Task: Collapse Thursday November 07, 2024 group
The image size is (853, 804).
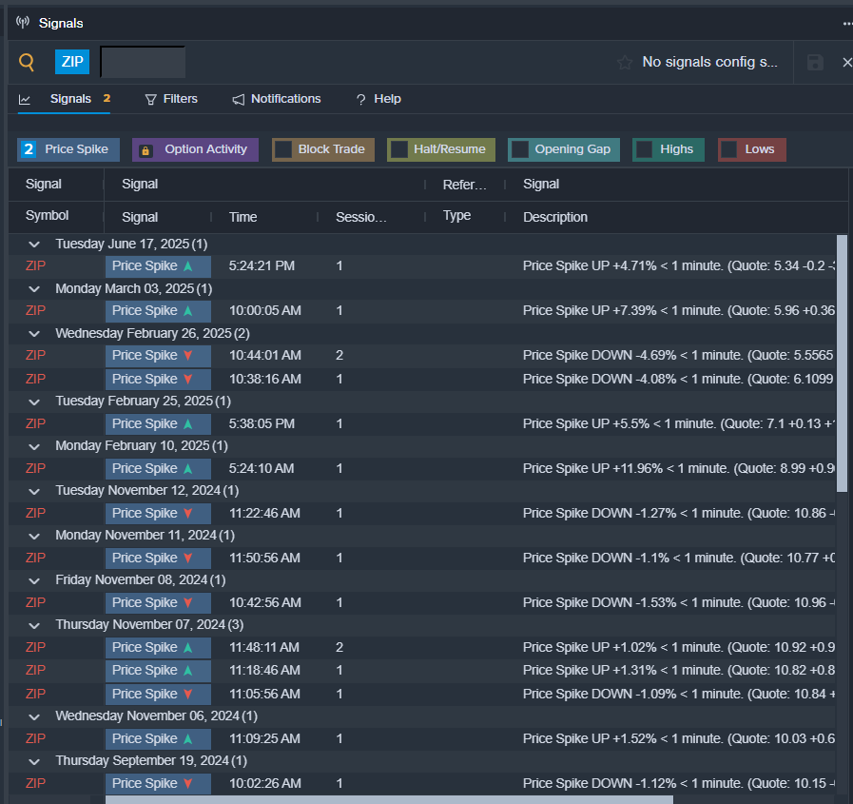Action: click(x=34, y=625)
